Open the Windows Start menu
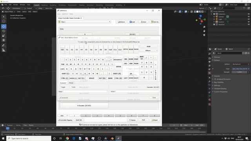The width and height of the screenshot is (251, 141). point(3,138)
